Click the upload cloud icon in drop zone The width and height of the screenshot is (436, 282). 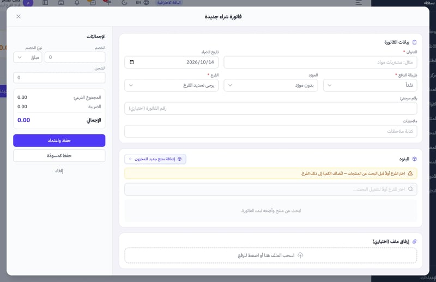pyautogui.click(x=300, y=255)
